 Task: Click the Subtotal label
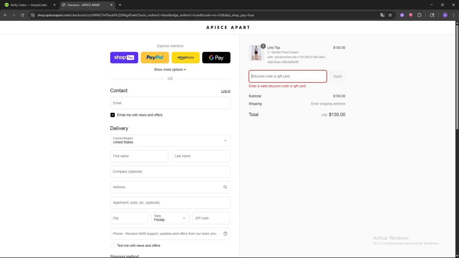click(255, 96)
